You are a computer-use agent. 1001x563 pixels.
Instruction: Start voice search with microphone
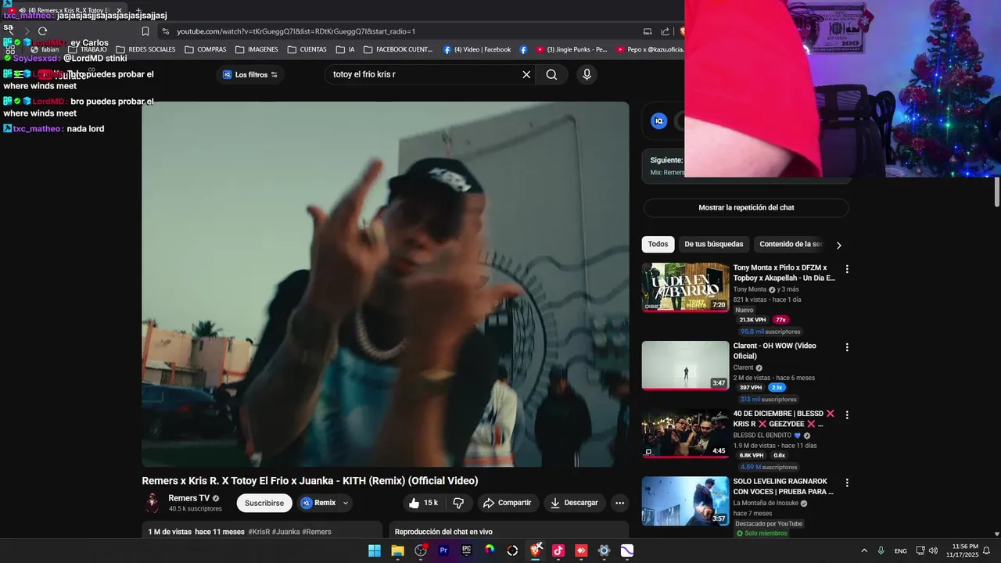[x=587, y=75]
